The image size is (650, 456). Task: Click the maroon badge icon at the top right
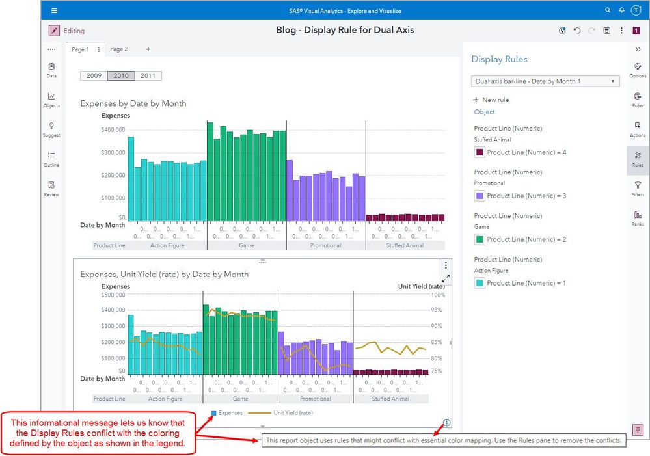click(x=636, y=31)
